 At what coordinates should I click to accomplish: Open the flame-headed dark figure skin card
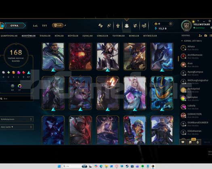[x=108, y=93]
